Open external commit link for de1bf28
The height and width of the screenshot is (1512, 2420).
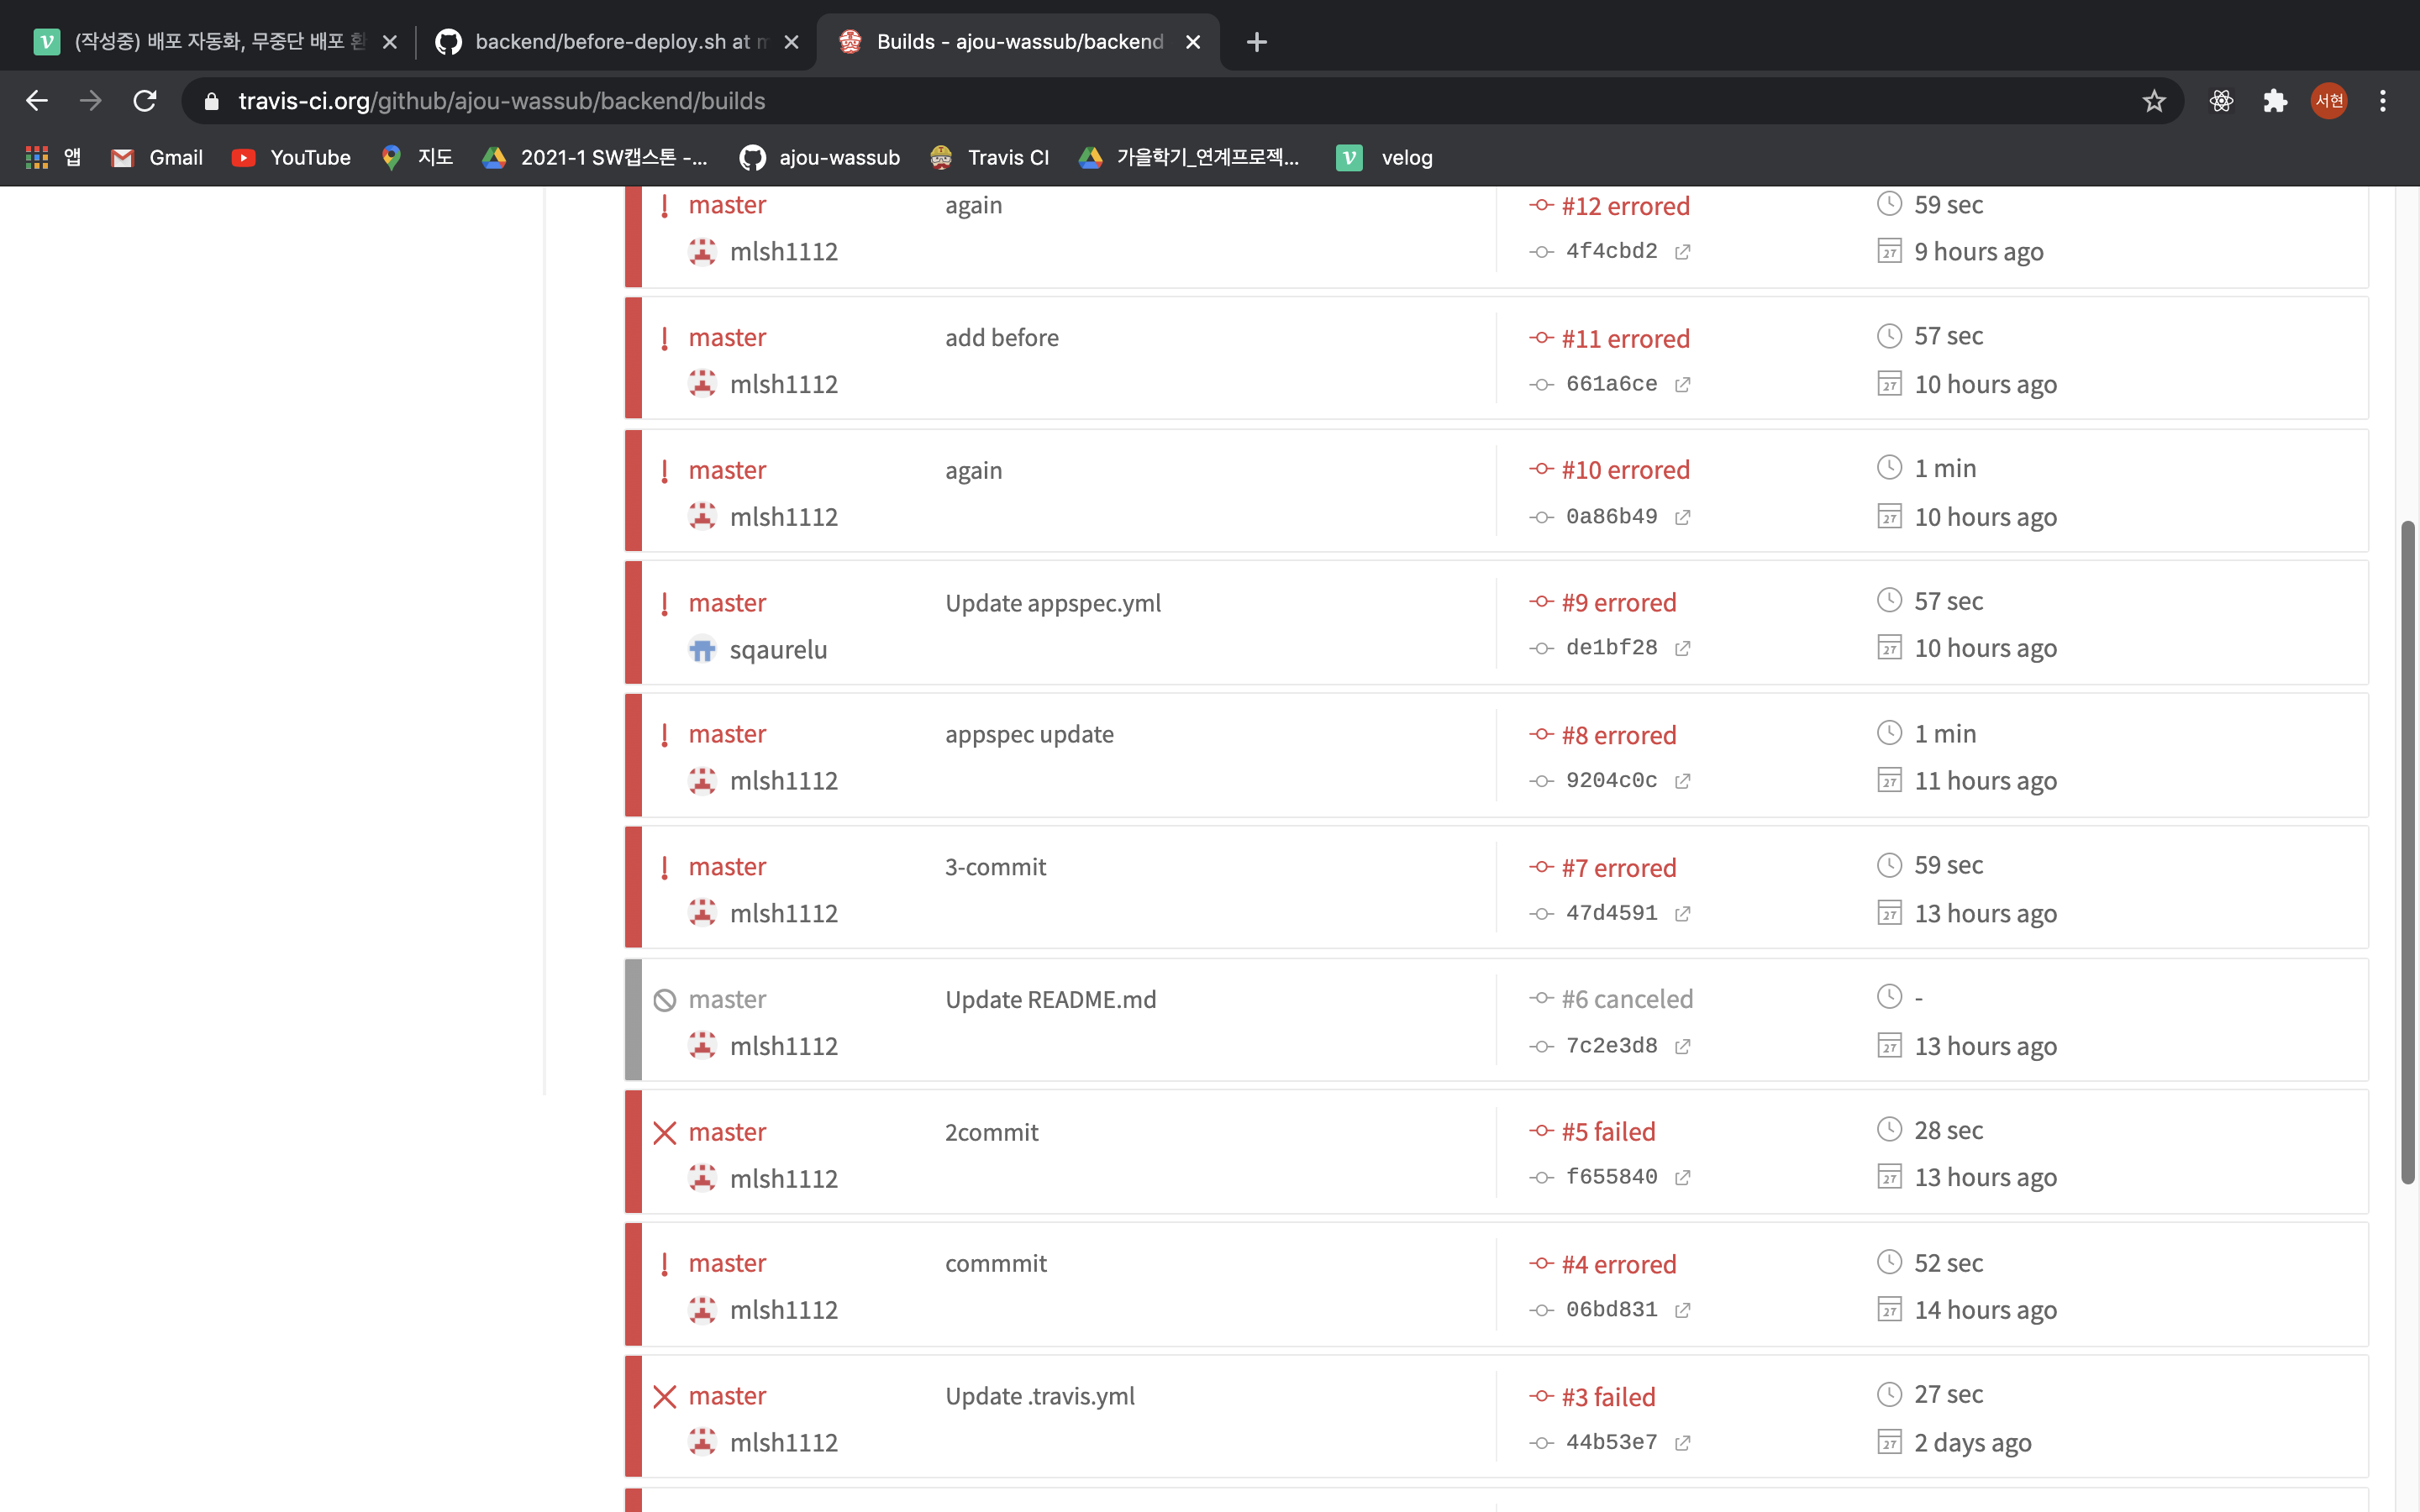(1683, 649)
